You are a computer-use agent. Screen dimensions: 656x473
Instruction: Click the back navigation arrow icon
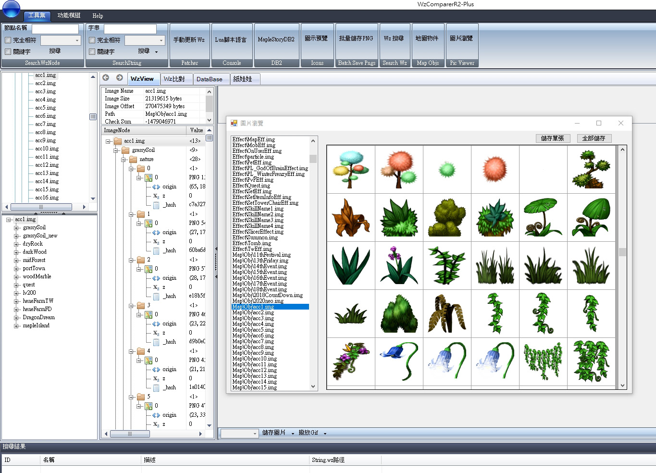click(x=106, y=78)
